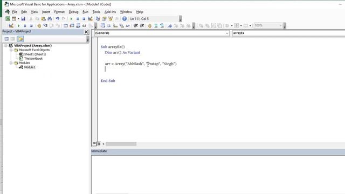Click Step Into in Debug toolbar
The width and height of the screenshot is (345, 194).
pyautogui.click(x=45, y=26)
